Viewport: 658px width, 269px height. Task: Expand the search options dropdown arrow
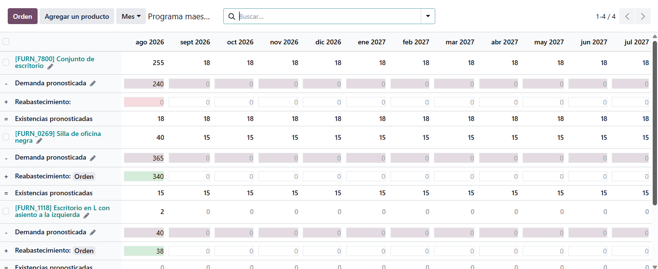point(428,16)
